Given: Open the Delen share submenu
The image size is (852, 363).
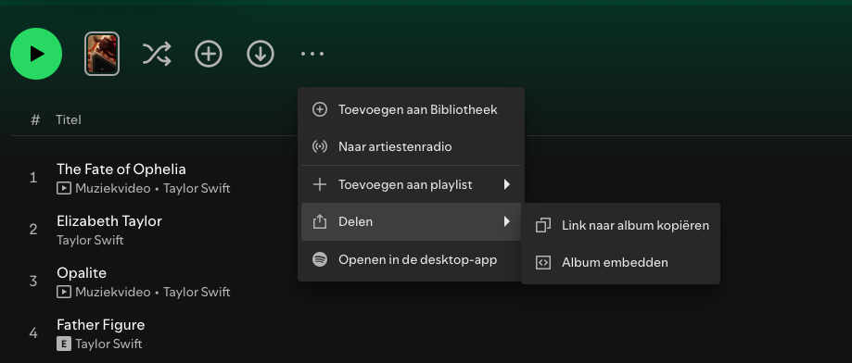Looking at the screenshot, I should click(411, 221).
